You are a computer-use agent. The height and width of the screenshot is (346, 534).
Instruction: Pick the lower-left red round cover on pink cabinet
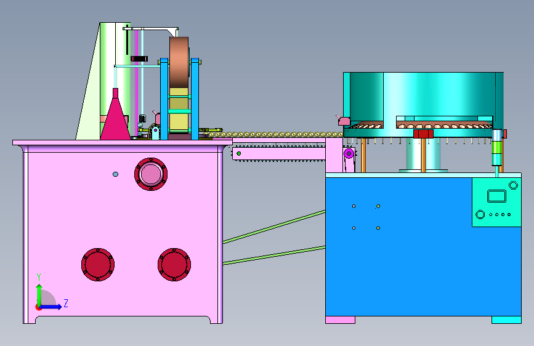click(x=98, y=265)
